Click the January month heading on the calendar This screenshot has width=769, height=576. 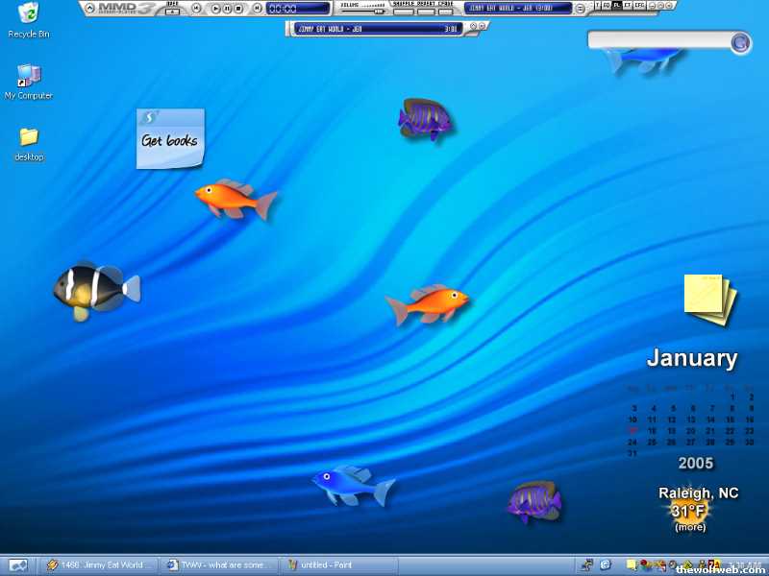pos(692,358)
